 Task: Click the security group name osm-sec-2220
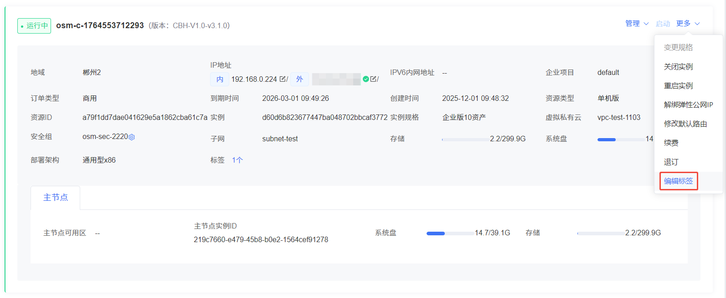[x=105, y=136]
